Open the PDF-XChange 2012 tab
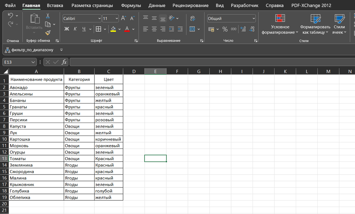The height and width of the screenshot is (214, 355). point(311,5)
